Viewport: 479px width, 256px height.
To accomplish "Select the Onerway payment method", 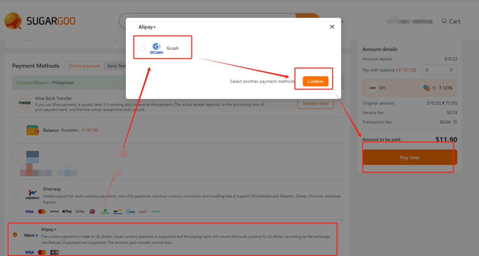I will point(16,194).
